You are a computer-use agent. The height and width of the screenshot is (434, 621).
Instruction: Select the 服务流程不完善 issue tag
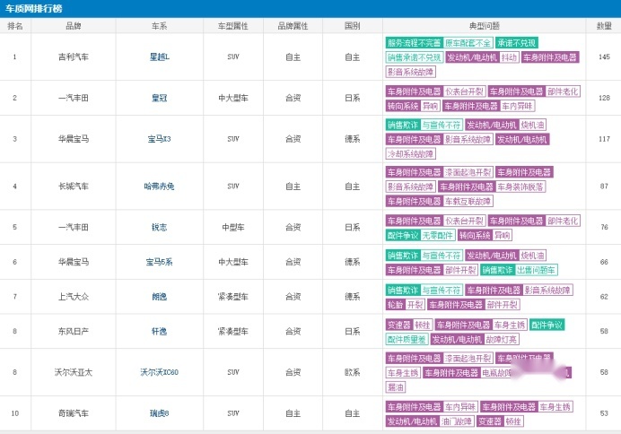click(414, 43)
